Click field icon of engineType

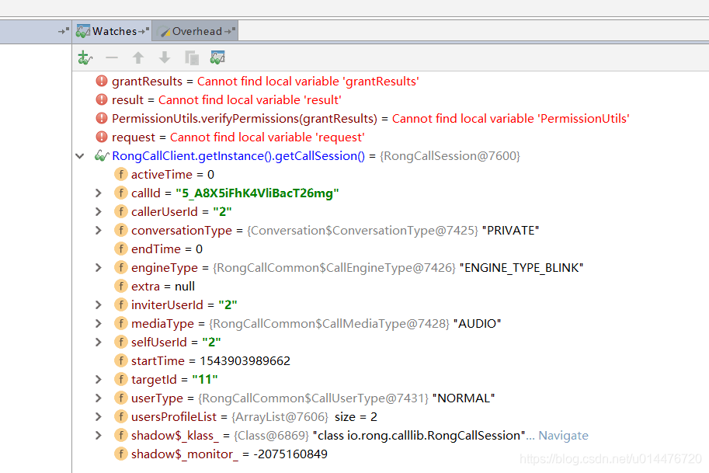click(120, 268)
